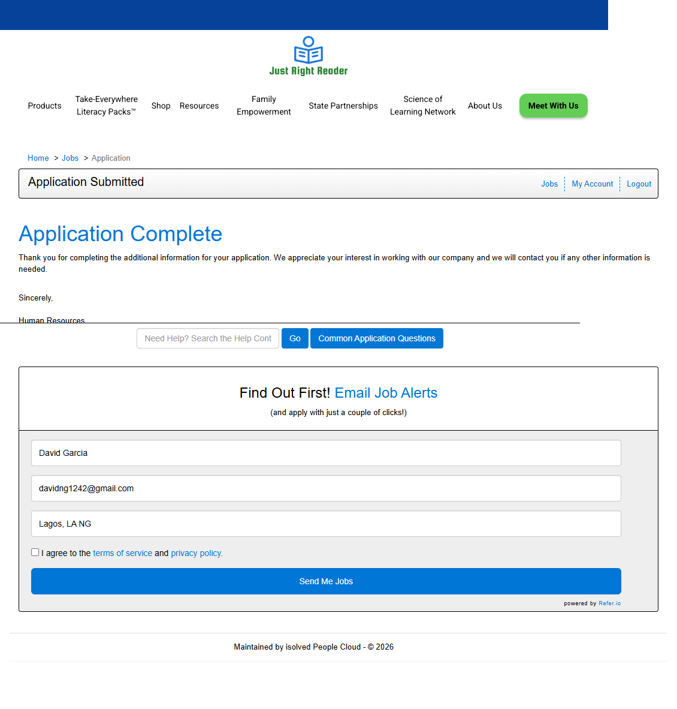Click the Just Right Reader logo
Screen dimensions: 677x709
(308, 56)
